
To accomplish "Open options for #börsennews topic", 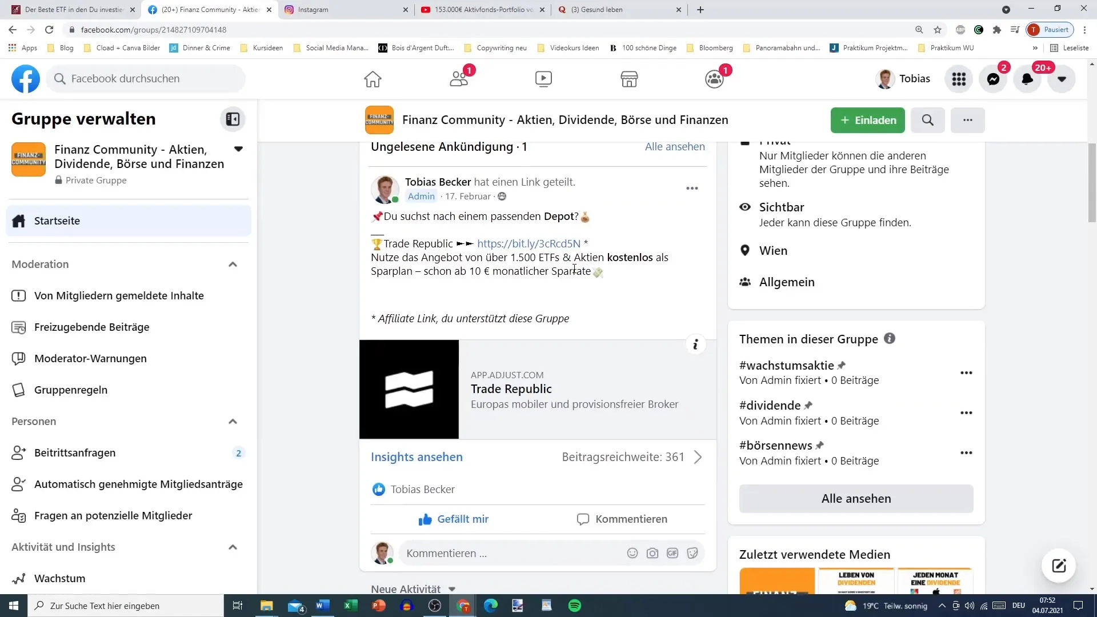I will (966, 452).
